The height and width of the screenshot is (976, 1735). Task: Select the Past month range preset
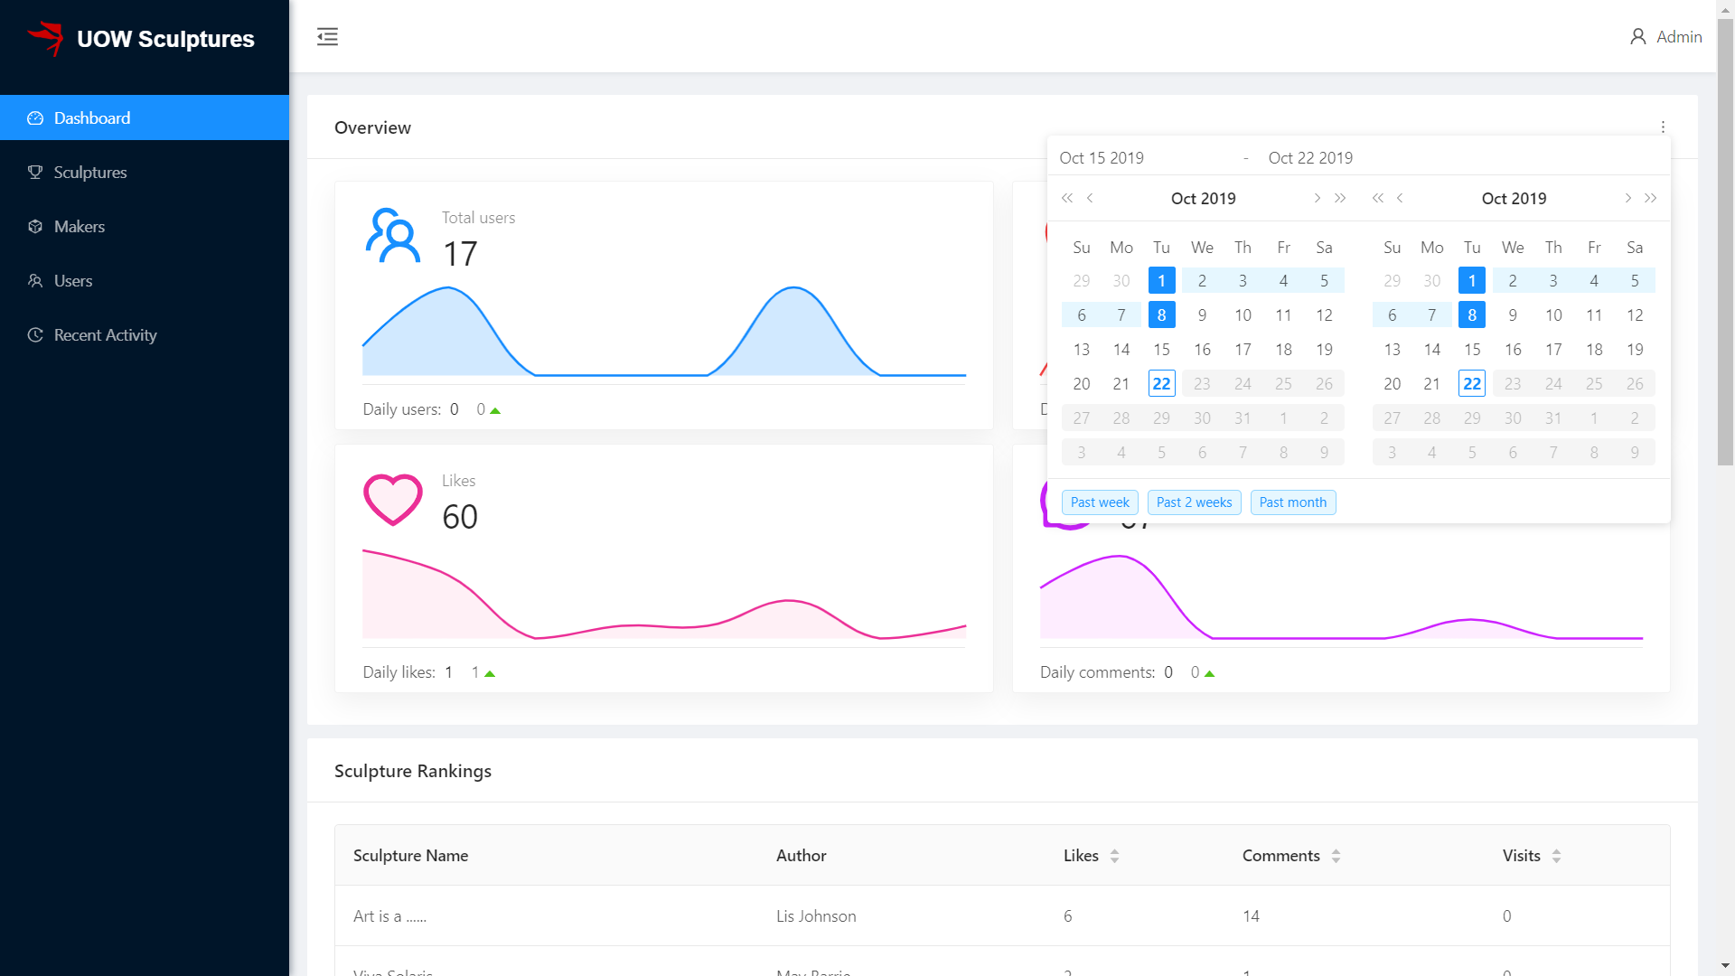pyautogui.click(x=1292, y=502)
